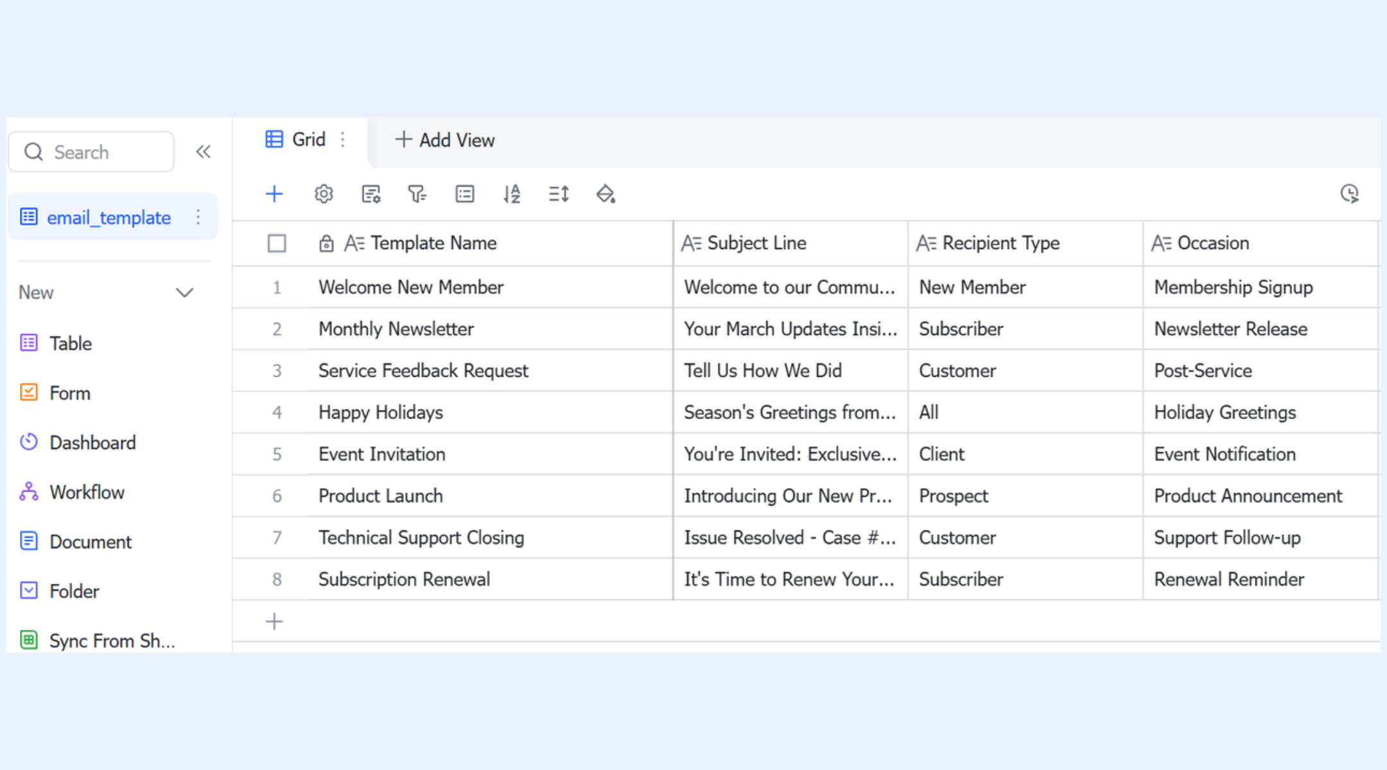Click Add View
The height and width of the screenshot is (770, 1387).
point(445,140)
